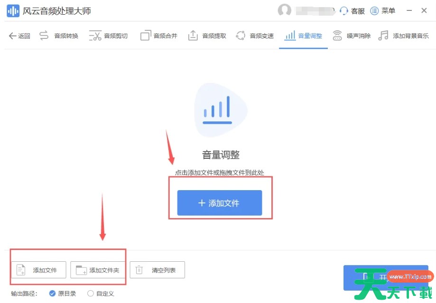This screenshot has width=436, height=303.
Task: Click the 点击添加文件或拖拽文件到此处 hint text
Action: tap(219, 173)
